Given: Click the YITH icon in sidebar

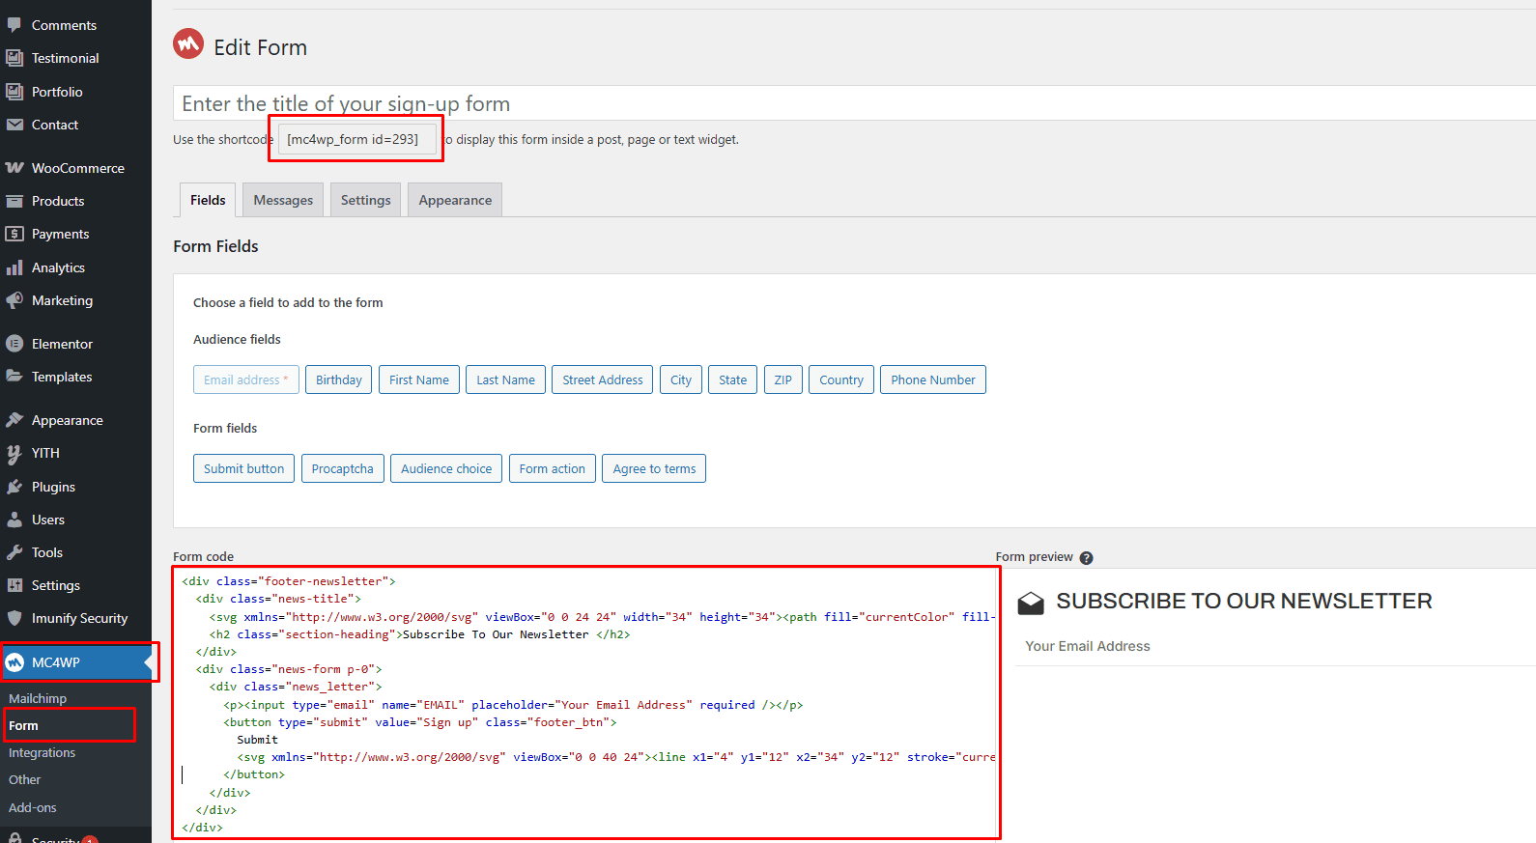Looking at the screenshot, I should pyautogui.click(x=14, y=453).
